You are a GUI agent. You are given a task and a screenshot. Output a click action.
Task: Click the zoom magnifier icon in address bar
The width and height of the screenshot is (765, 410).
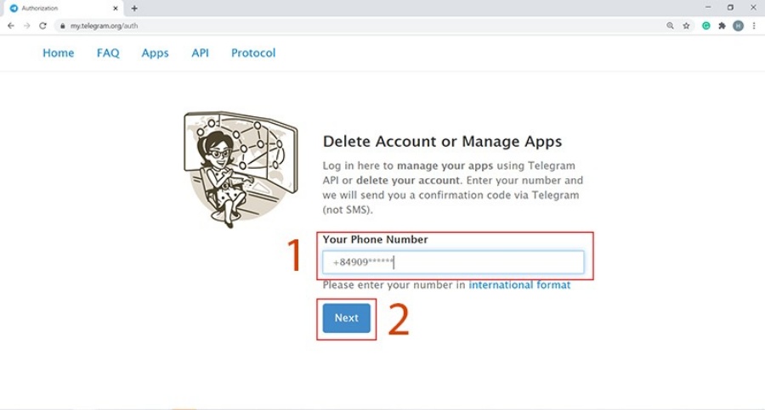671,25
